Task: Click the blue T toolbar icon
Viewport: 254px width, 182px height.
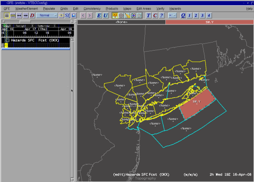Action: pyautogui.click(x=148, y=15)
